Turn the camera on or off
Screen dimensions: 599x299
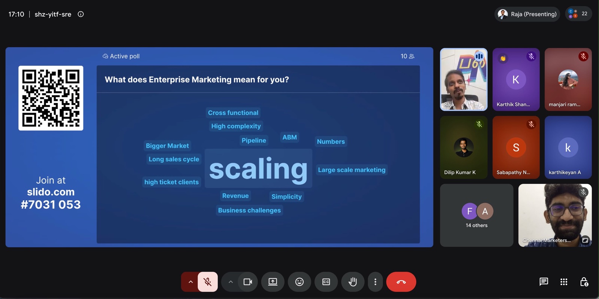(x=248, y=282)
